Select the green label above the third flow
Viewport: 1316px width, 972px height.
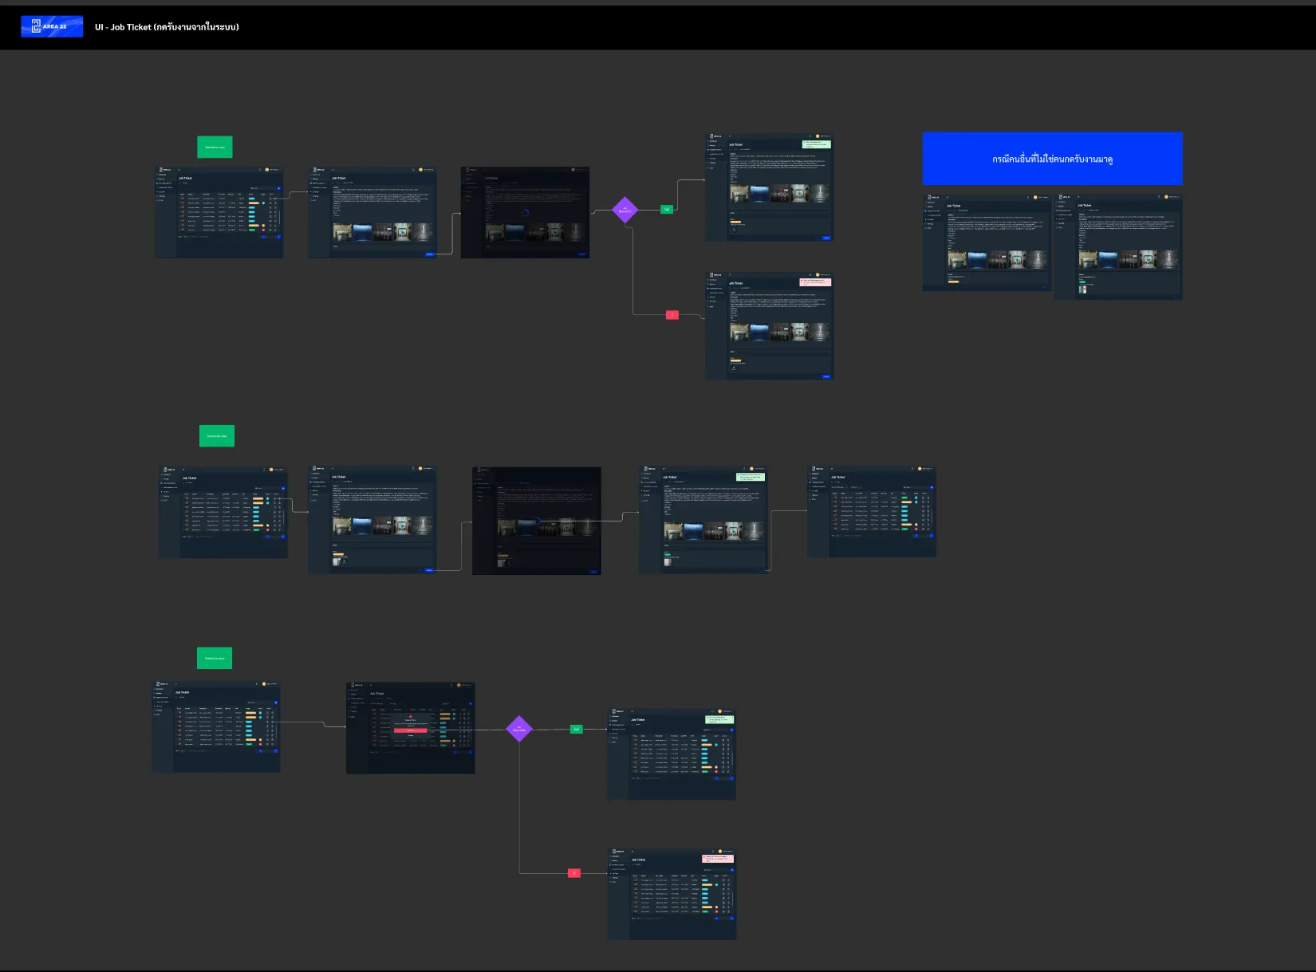[215, 658]
